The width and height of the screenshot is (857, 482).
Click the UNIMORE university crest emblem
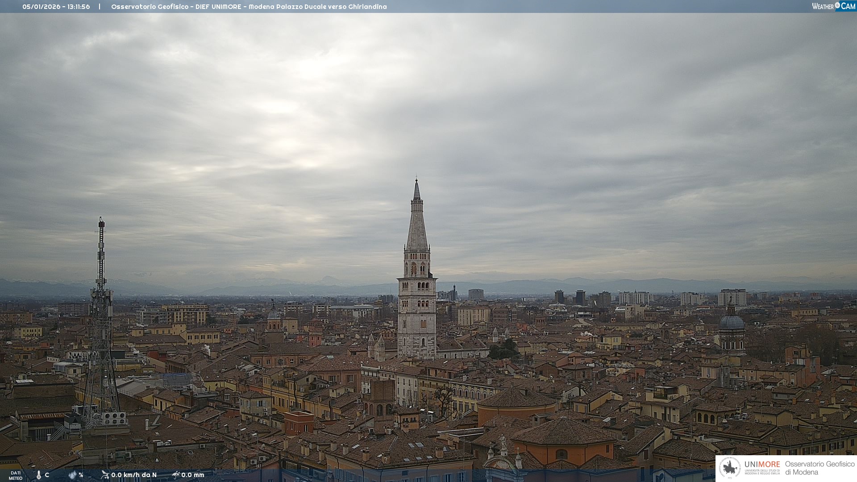pos(730,468)
